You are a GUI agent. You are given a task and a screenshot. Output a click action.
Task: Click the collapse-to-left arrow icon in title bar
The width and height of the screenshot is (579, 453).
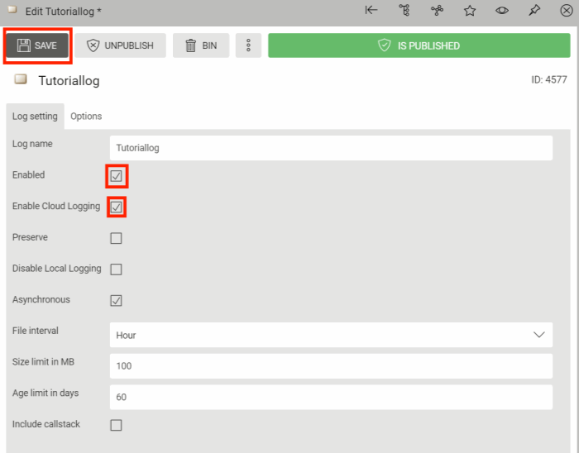[371, 11]
